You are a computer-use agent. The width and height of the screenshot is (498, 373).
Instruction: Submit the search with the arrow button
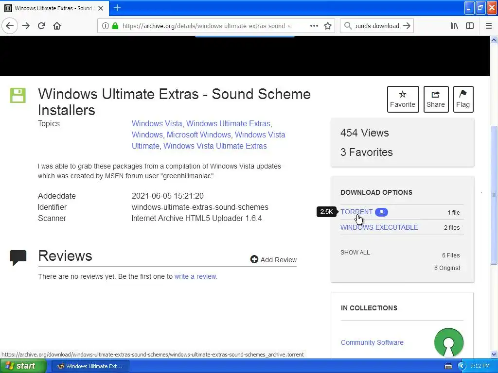pyautogui.click(x=407, y=26)
